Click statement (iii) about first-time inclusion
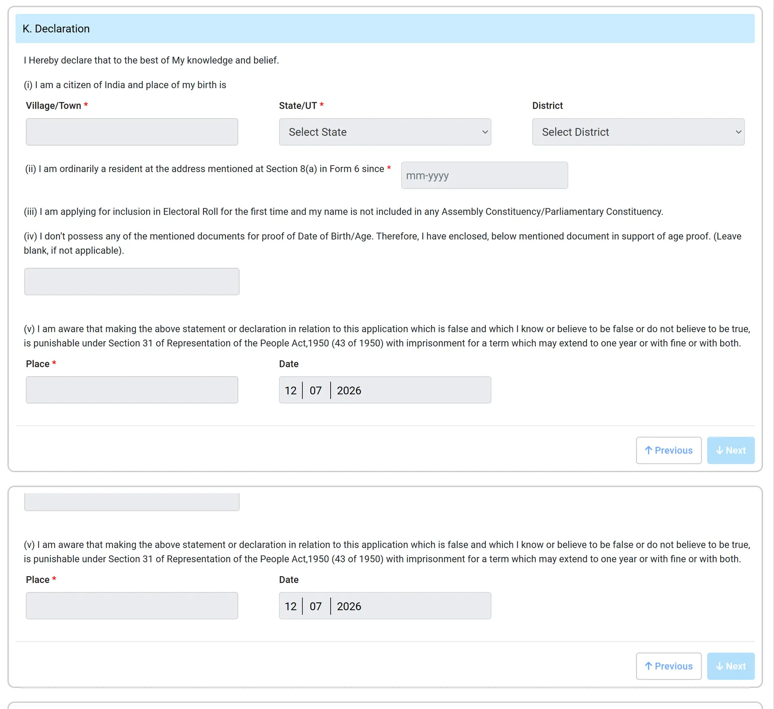Image resolution: width=774 pixels, height=709 pixels. [x=343, y=212]
